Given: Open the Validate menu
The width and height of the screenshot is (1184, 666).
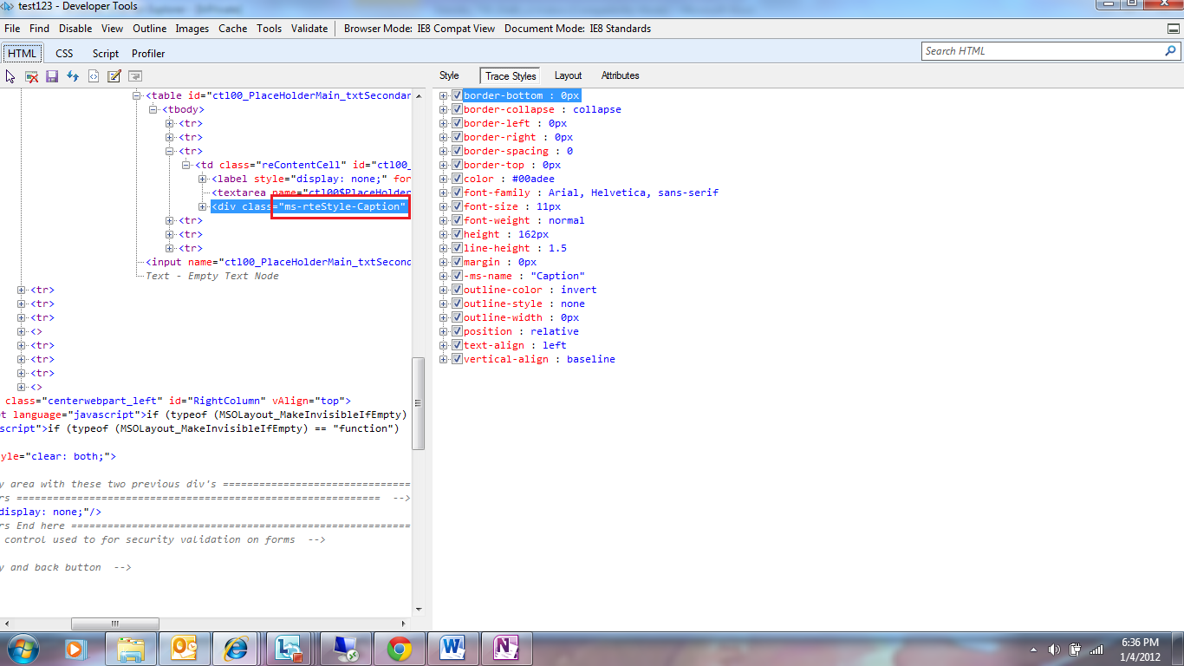Looking at the screenshot, I should point(309,29).
